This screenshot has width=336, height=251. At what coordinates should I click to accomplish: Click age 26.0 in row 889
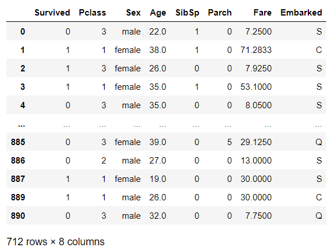click(x=158, y=197)
